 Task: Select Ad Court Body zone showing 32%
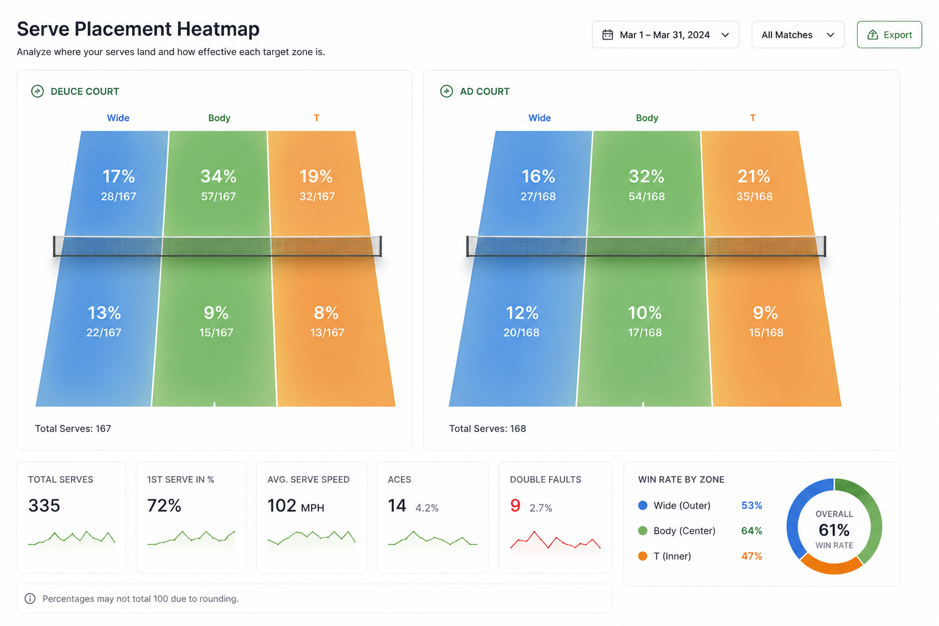(647, 184)
